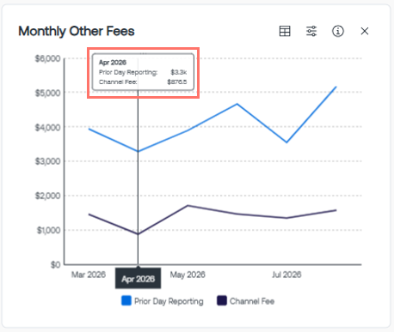Click the tooltip Channel Fee value

tap(177, 82)
